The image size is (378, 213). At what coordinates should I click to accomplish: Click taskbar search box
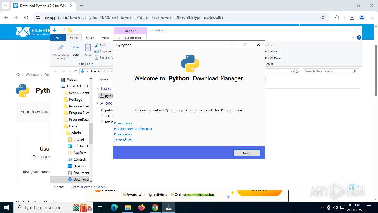click(54, 207)
